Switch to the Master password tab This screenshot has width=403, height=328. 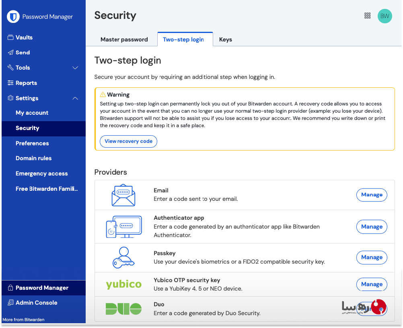[x=124, y=39]
